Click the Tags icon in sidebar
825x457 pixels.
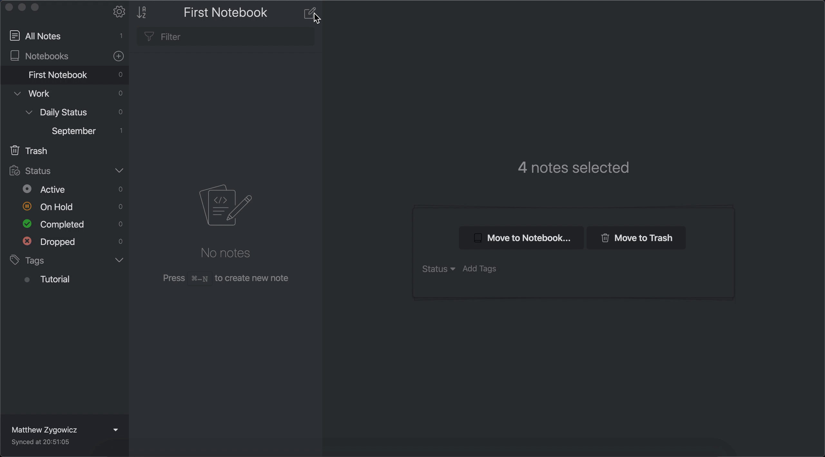pyautogui.click(x=14, y=260)
